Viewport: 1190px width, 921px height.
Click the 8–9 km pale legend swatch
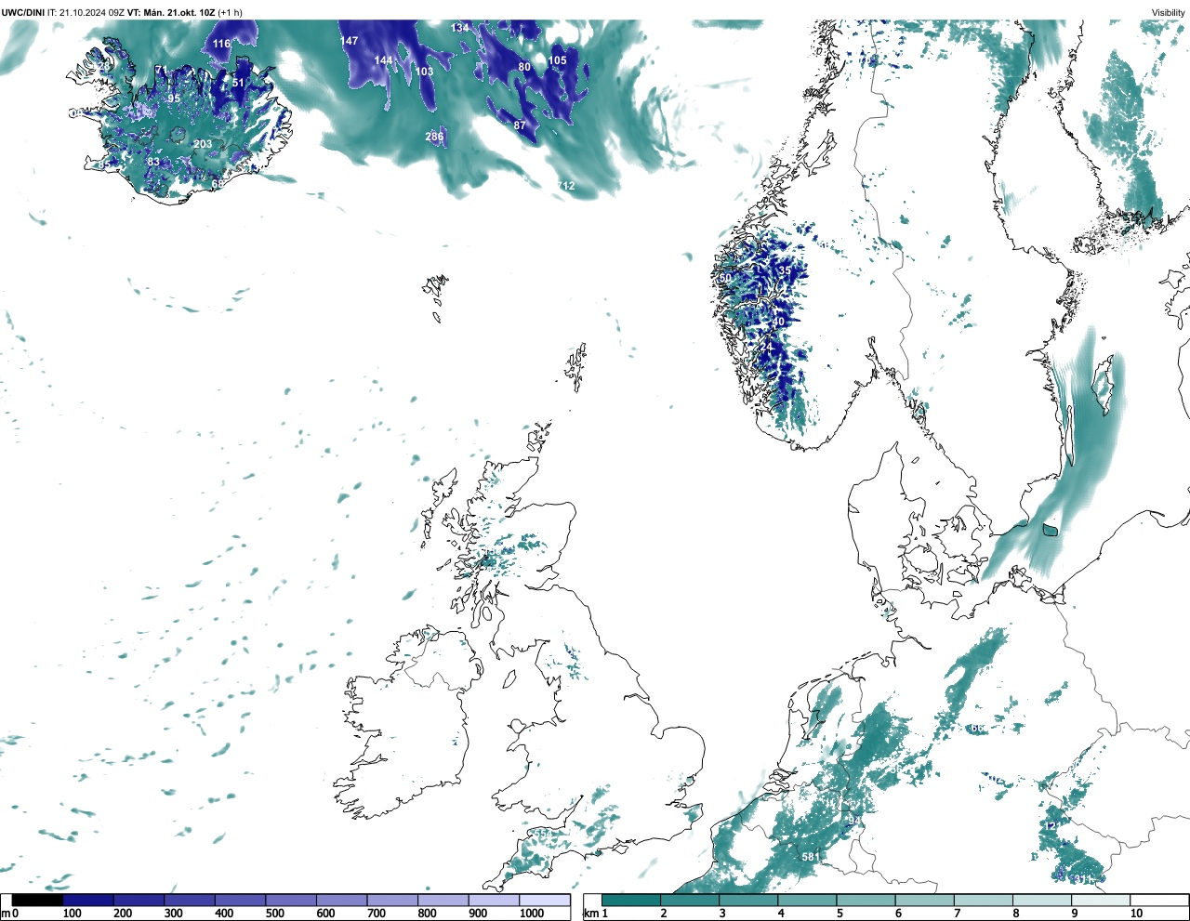(1041, 900)
